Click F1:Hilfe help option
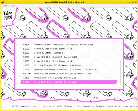The image size is (138, 111). [58, 106]
